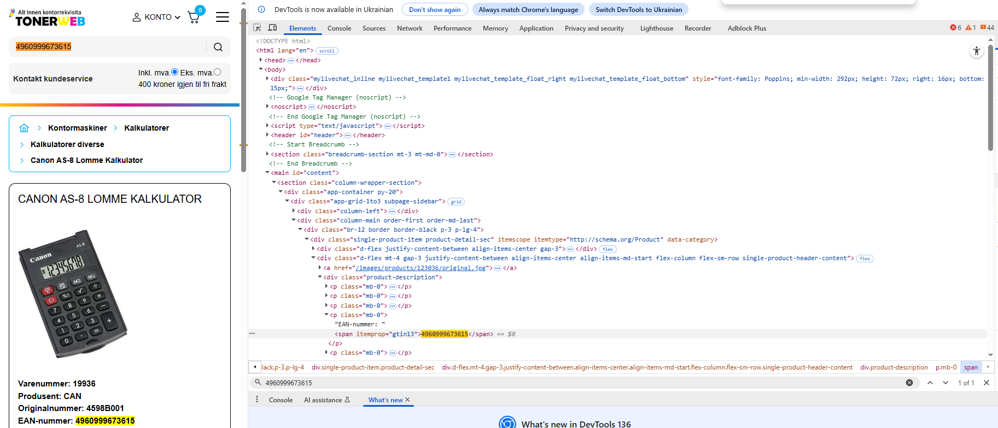Viewport: 998px width, 428px height.
Task: Open the Memory tab
Action: [495, 28]
